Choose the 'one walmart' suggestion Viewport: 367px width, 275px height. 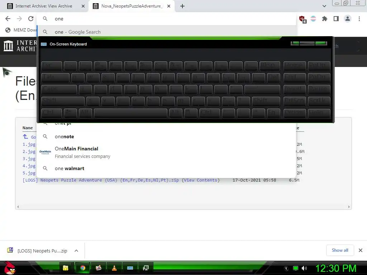167,168
